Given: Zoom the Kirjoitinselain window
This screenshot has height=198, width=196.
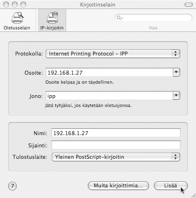Looking at the screenshot, I should point(23,4).
